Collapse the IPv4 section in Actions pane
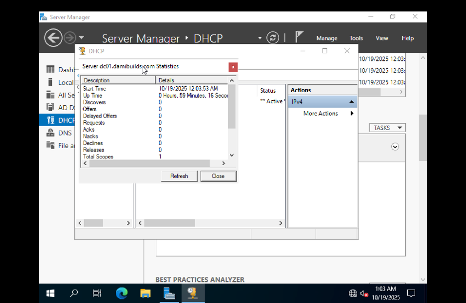 (x=350, y=101)
